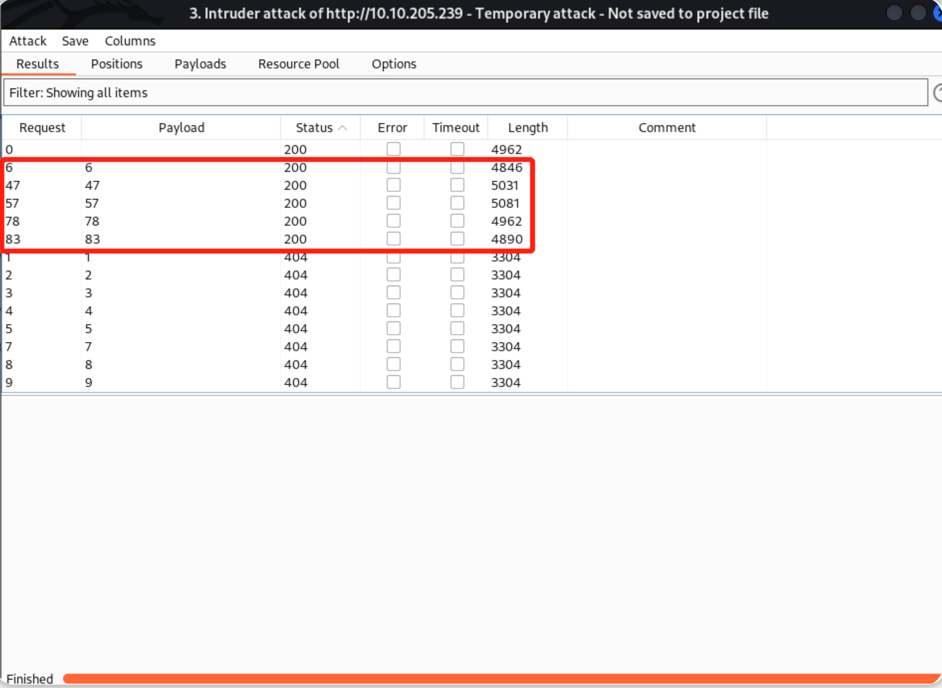Click payload cell '47'
Image resolution: width=942 pixels, height=688 pixels.
(92, 185)
